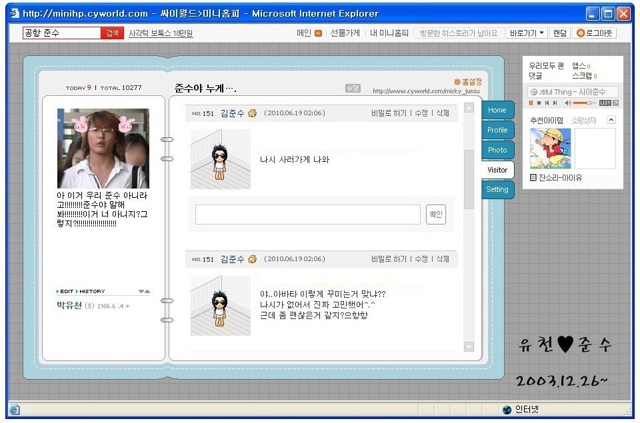Image resolution: width=640 pixels, height=423 pixels.
Task: Open 김준수 name in second post
Action: pyautogui.click(x=232, y=259)
